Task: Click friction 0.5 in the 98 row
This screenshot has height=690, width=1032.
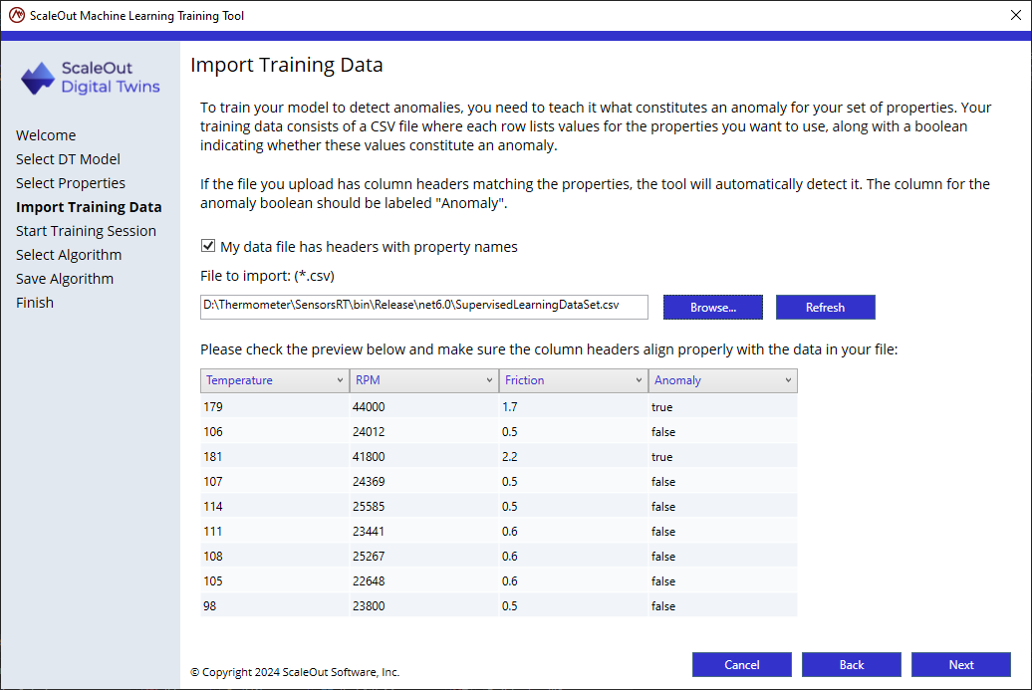Action: (x=574, y=605)
